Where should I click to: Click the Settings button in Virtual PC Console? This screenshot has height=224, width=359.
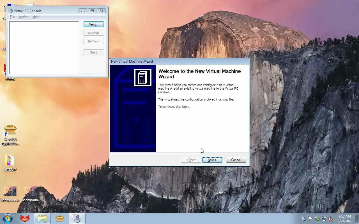click(94, 33)
